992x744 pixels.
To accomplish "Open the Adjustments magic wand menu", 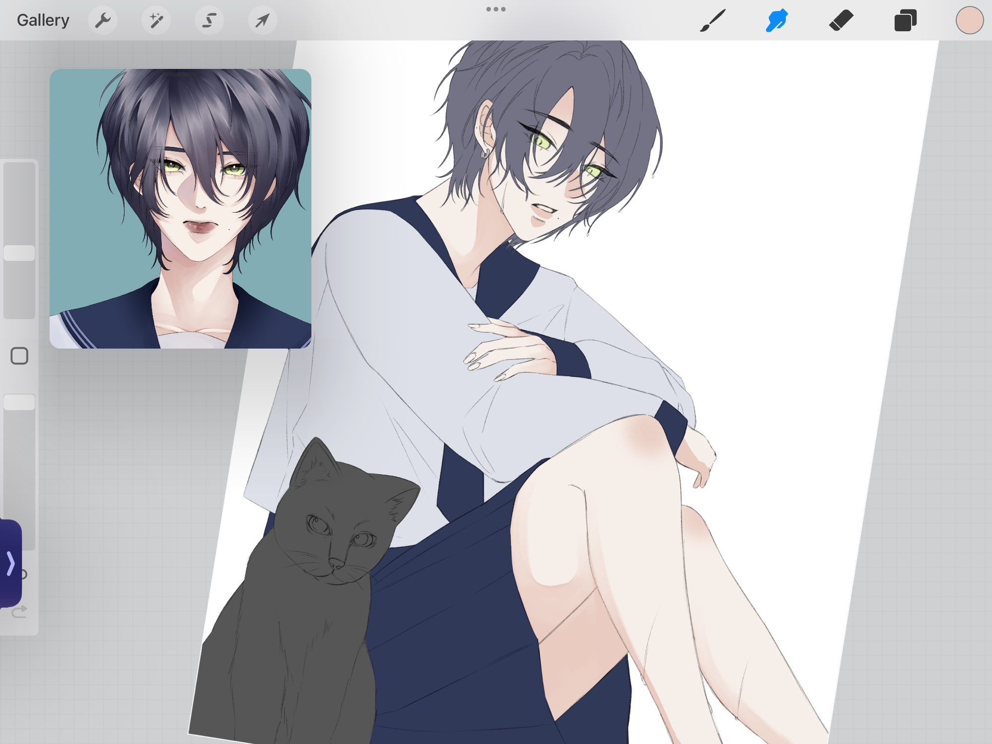I will point(156,20).
